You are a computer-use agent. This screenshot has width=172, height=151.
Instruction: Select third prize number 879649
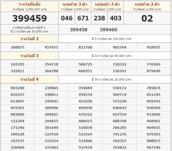[154, 71]
